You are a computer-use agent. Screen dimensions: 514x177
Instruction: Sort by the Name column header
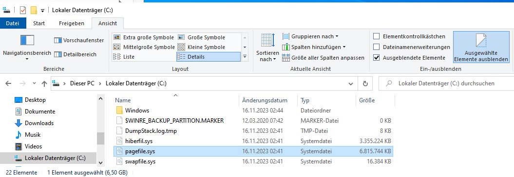point(176,100)
